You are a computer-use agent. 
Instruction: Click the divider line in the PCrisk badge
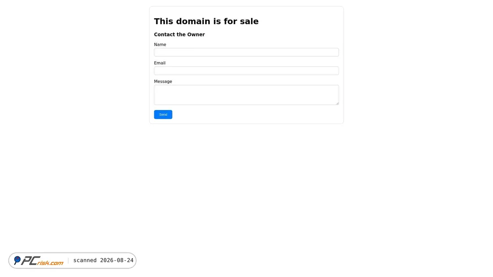tap(68, 261)
